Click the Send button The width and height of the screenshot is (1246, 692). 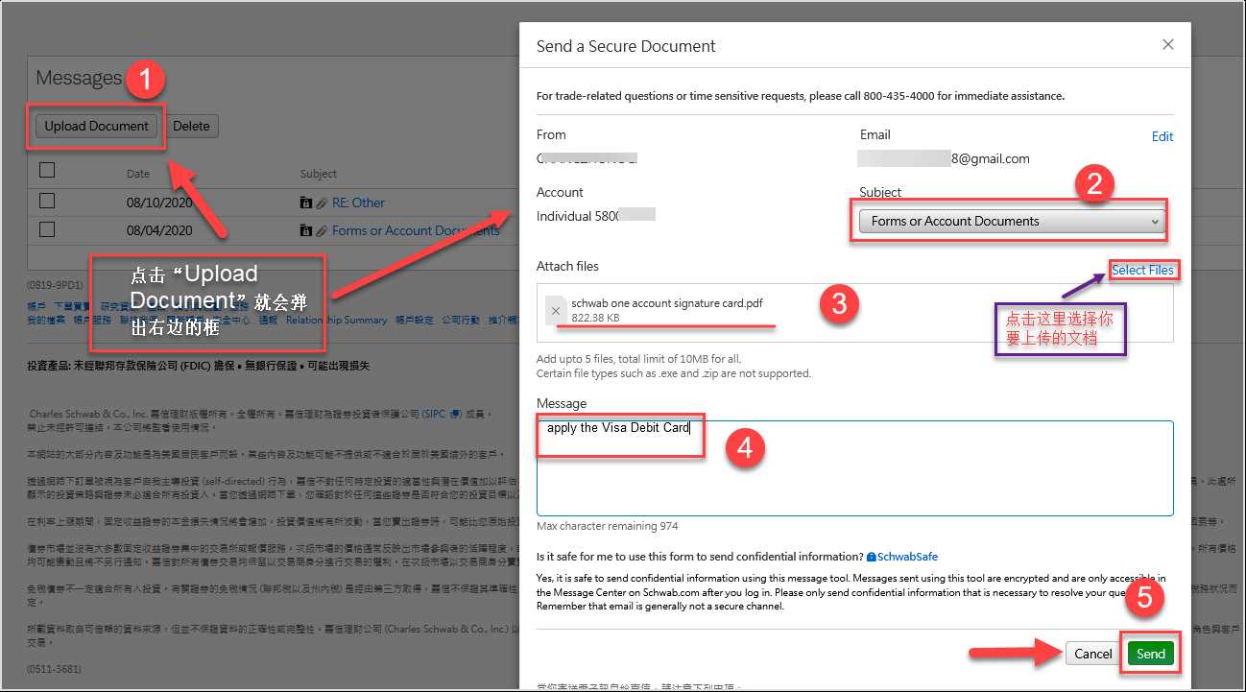(x=1150, y=654)
